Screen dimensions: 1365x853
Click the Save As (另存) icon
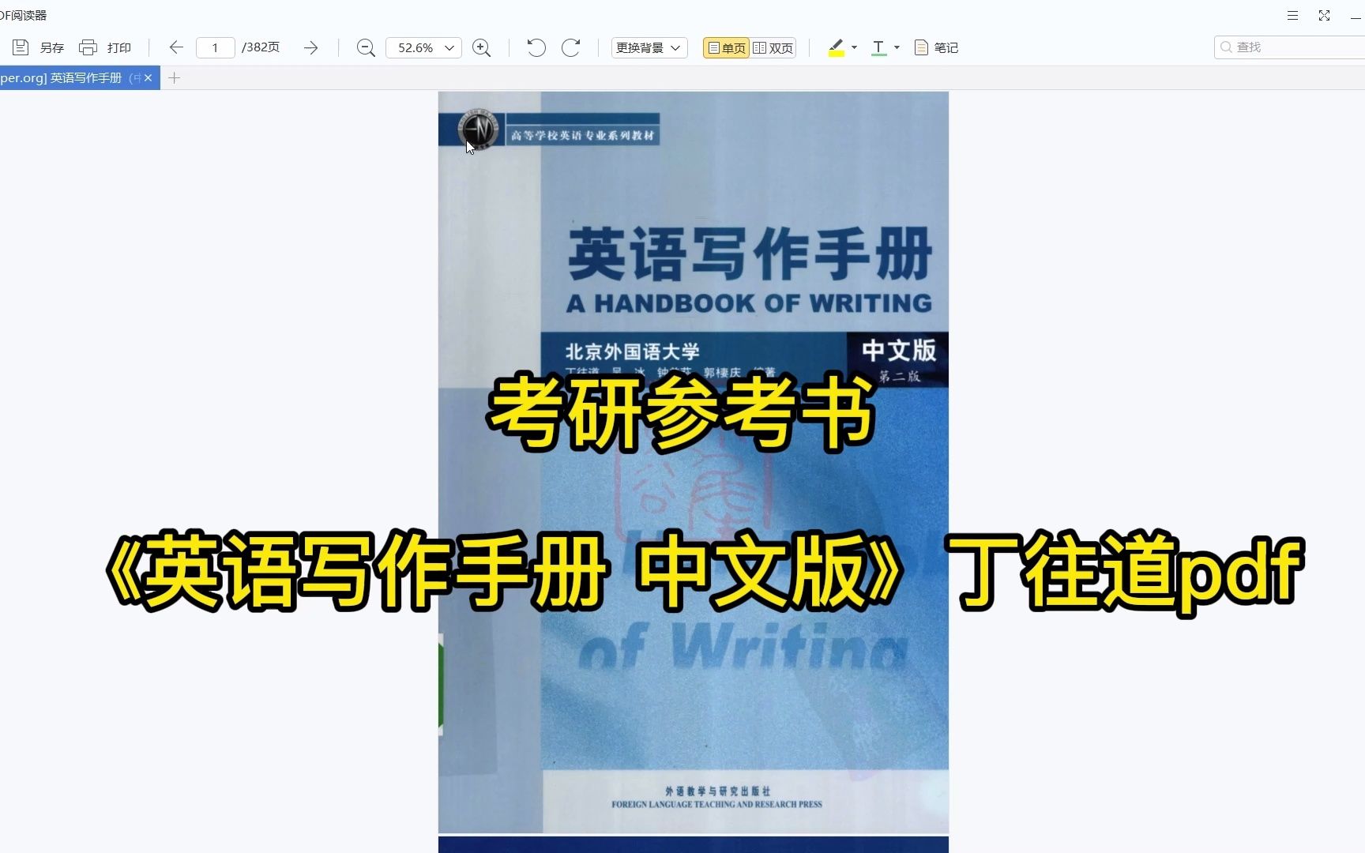(21, 47)
